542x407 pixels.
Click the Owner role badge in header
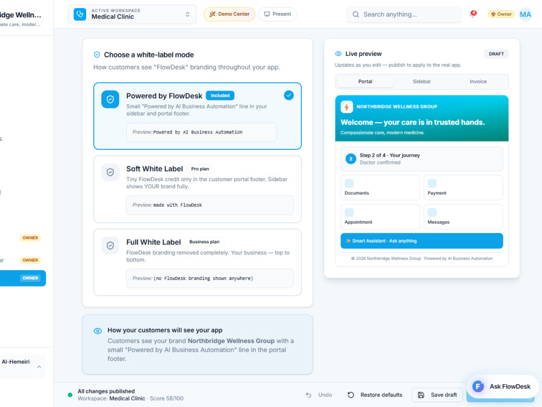point(501,14)
